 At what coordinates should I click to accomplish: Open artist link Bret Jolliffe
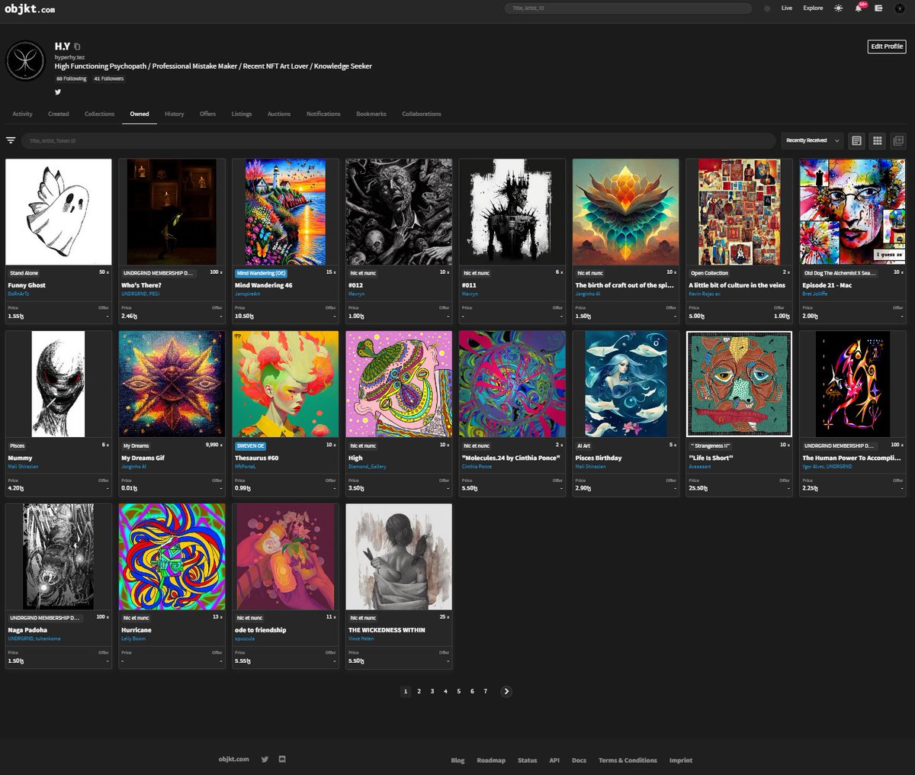pyautogui.click(x=816, y=294)
